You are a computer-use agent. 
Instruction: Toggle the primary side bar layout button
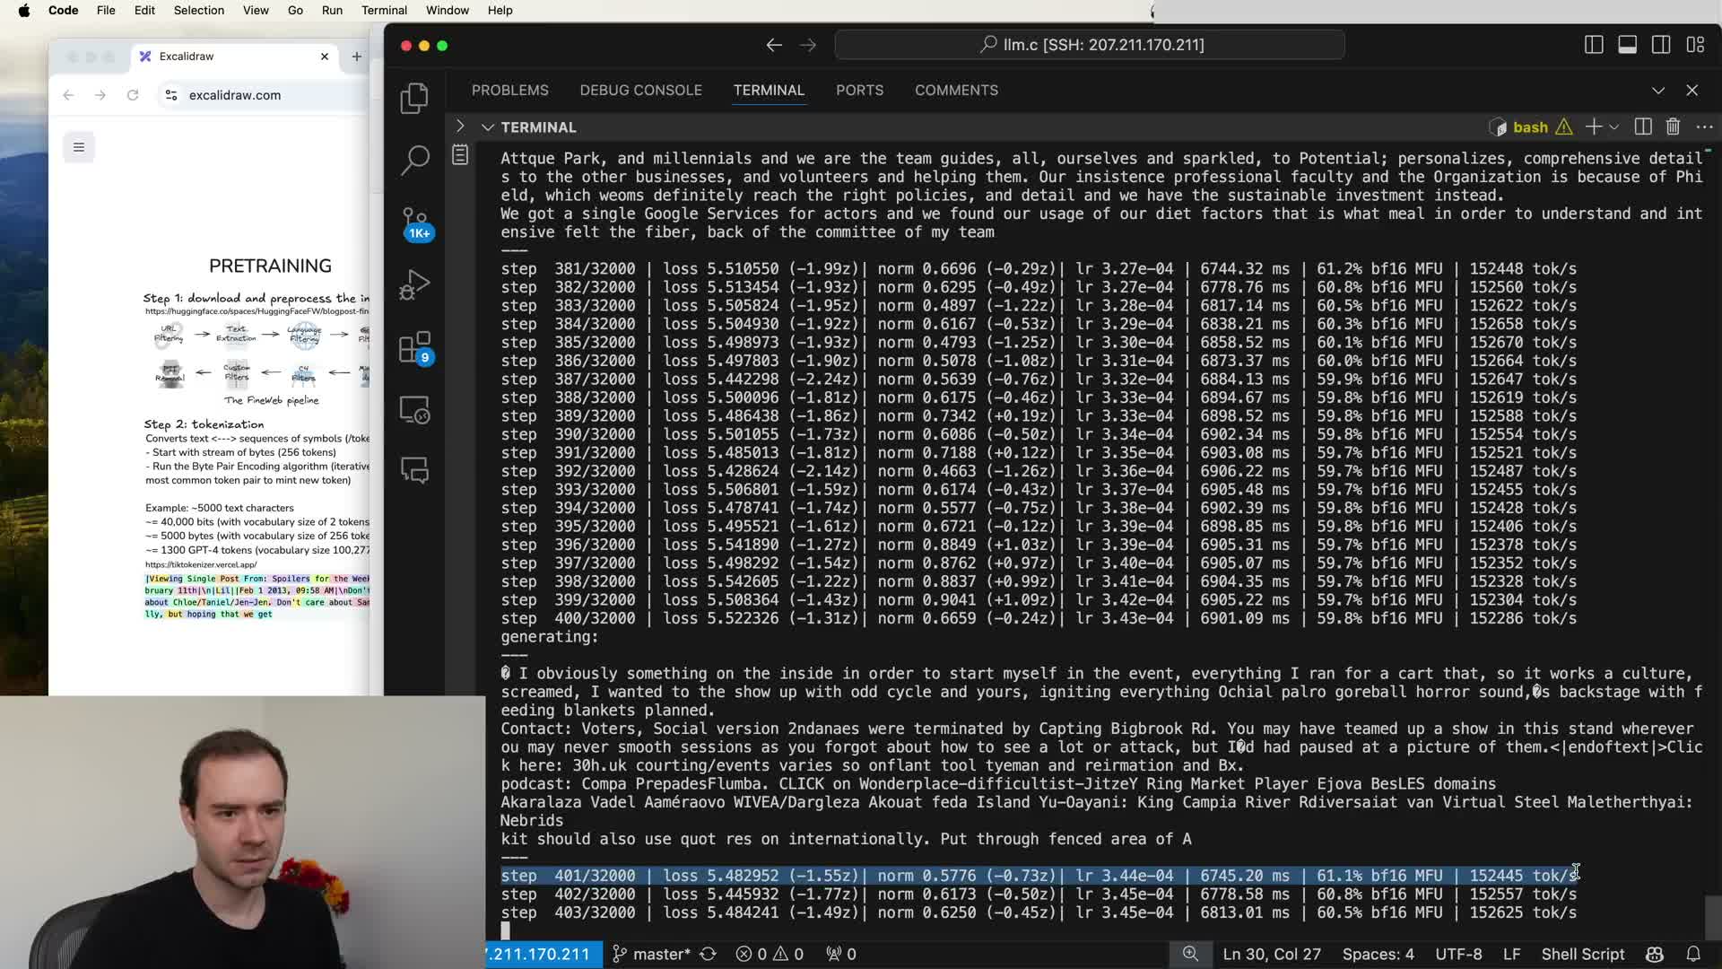1594,45
